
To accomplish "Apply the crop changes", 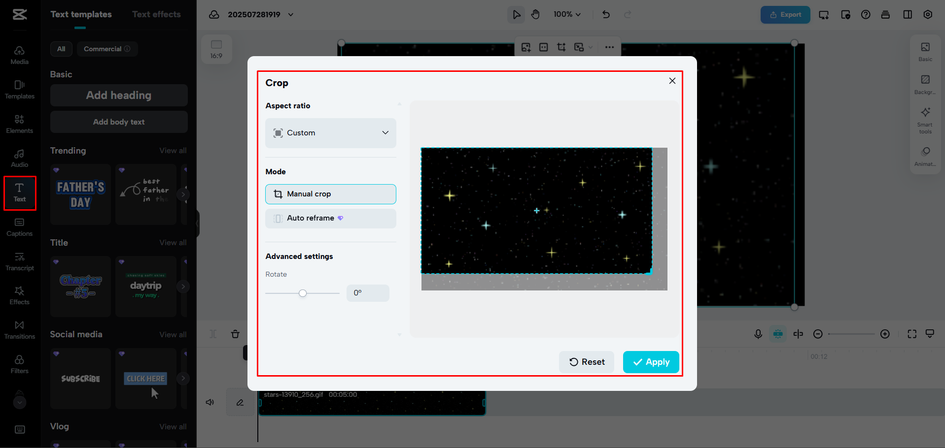I will (x=651, y=362).
